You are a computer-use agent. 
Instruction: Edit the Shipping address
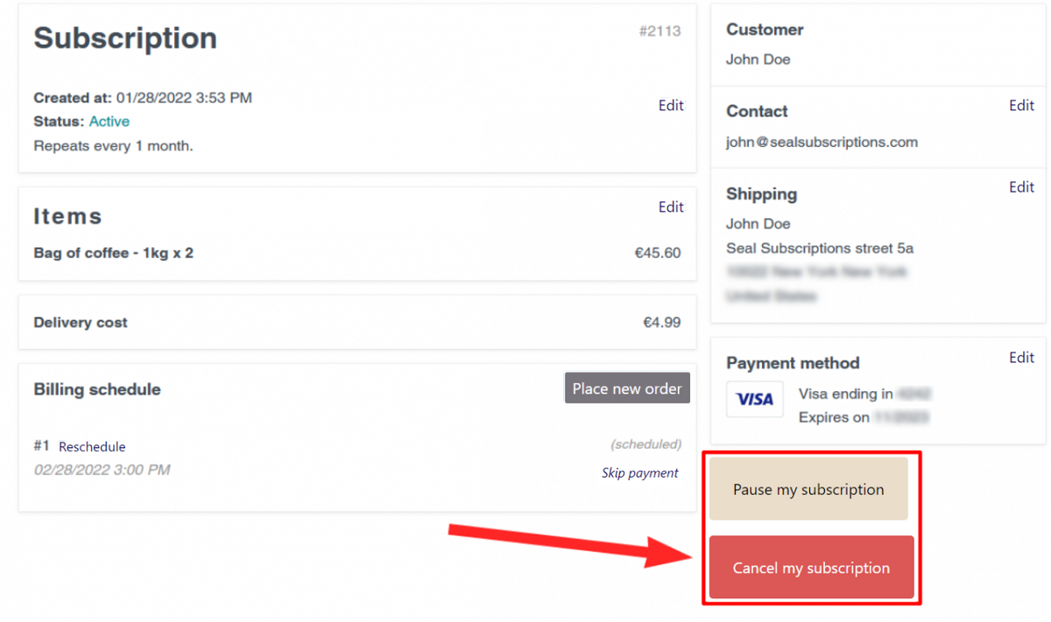pos(1021,187)
